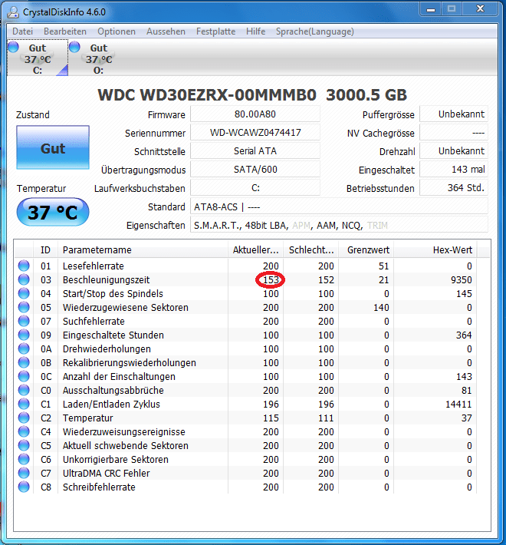Click the NV Cachegrösse value field
The image size is (506, 545).
coord(454,133)
